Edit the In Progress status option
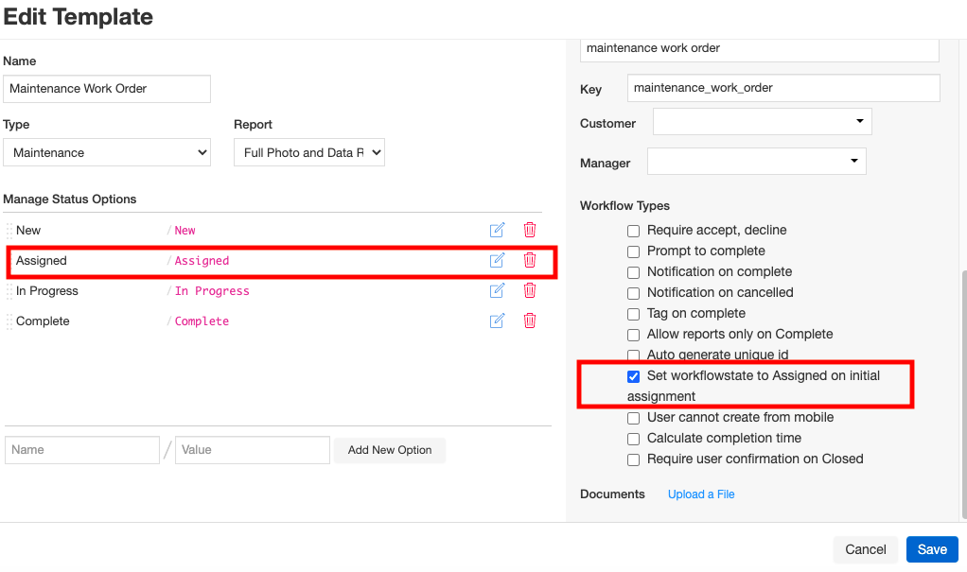The image size is (967, 572). 497,290
